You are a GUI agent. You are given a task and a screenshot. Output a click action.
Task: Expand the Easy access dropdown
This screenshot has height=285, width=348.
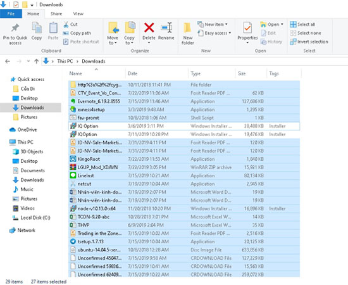[x=230, y=33]
